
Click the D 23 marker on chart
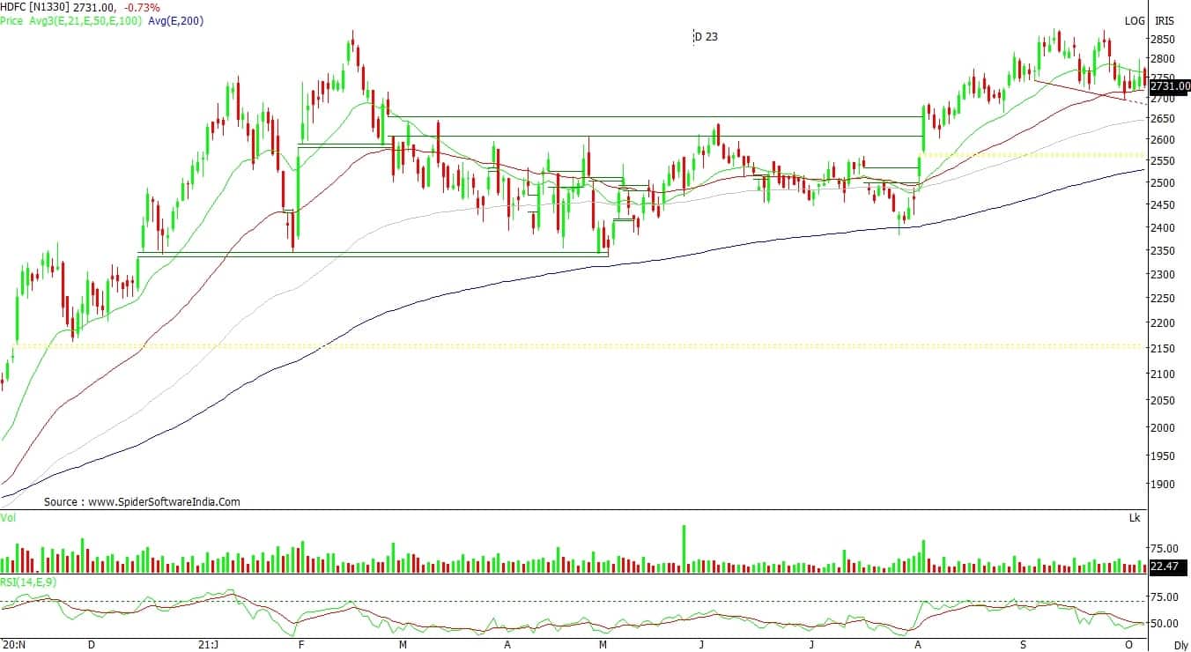click(x=706, y=37)
